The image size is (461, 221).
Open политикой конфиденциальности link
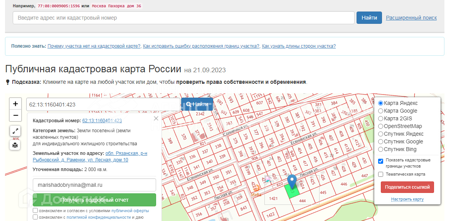99,217
